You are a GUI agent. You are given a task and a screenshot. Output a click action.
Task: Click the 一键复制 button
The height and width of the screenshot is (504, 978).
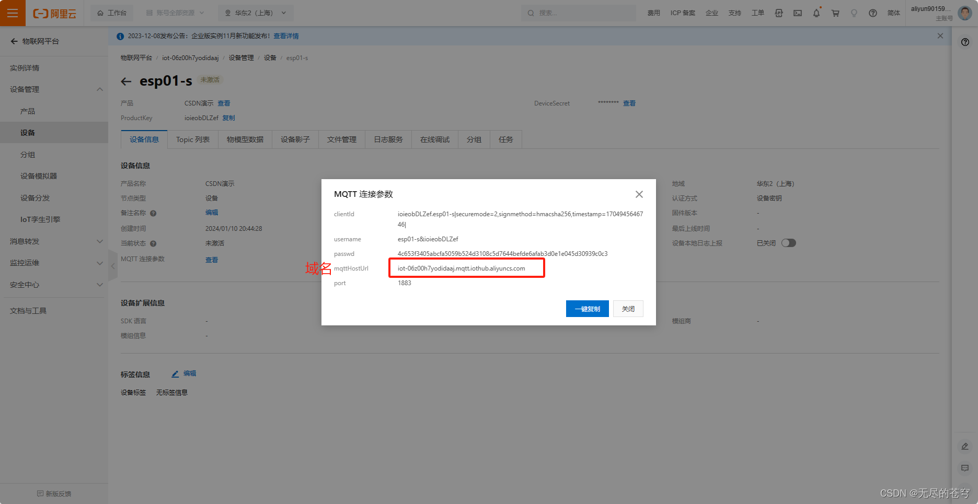click(x=588, y=309)
